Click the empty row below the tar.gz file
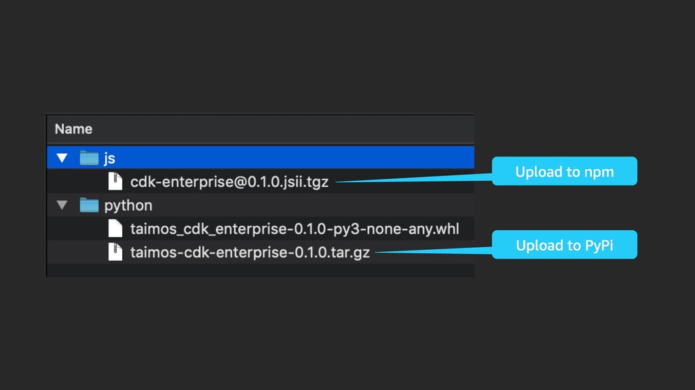The image size is (695, 390). tap(261, 271)
